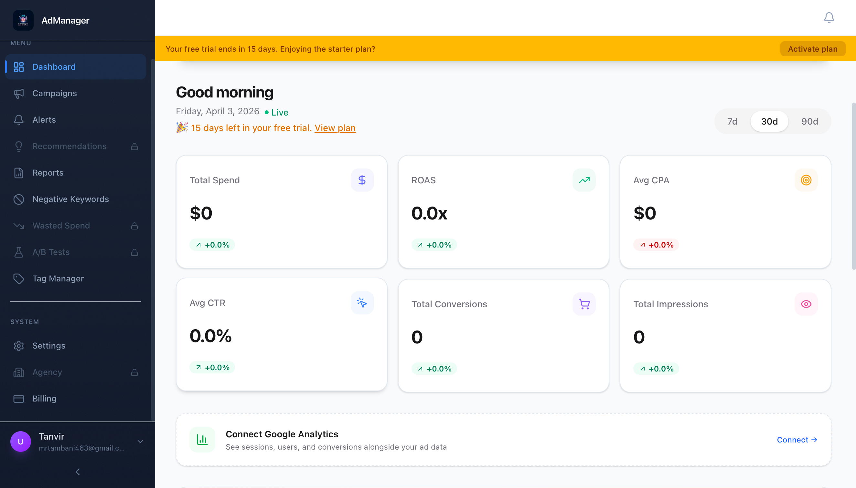Image resolution: width=856 pixels, height=488 pixels.
Task: Click the Activate plan button
Action: (x=812, y=49)
